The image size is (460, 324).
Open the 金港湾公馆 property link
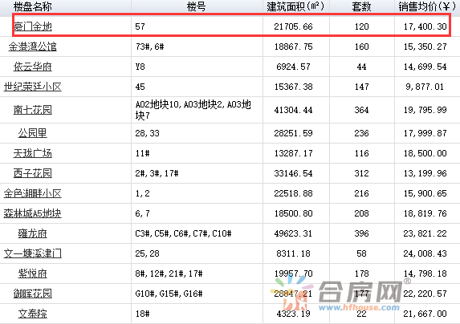pyautogui.click(x=33, y=47)
